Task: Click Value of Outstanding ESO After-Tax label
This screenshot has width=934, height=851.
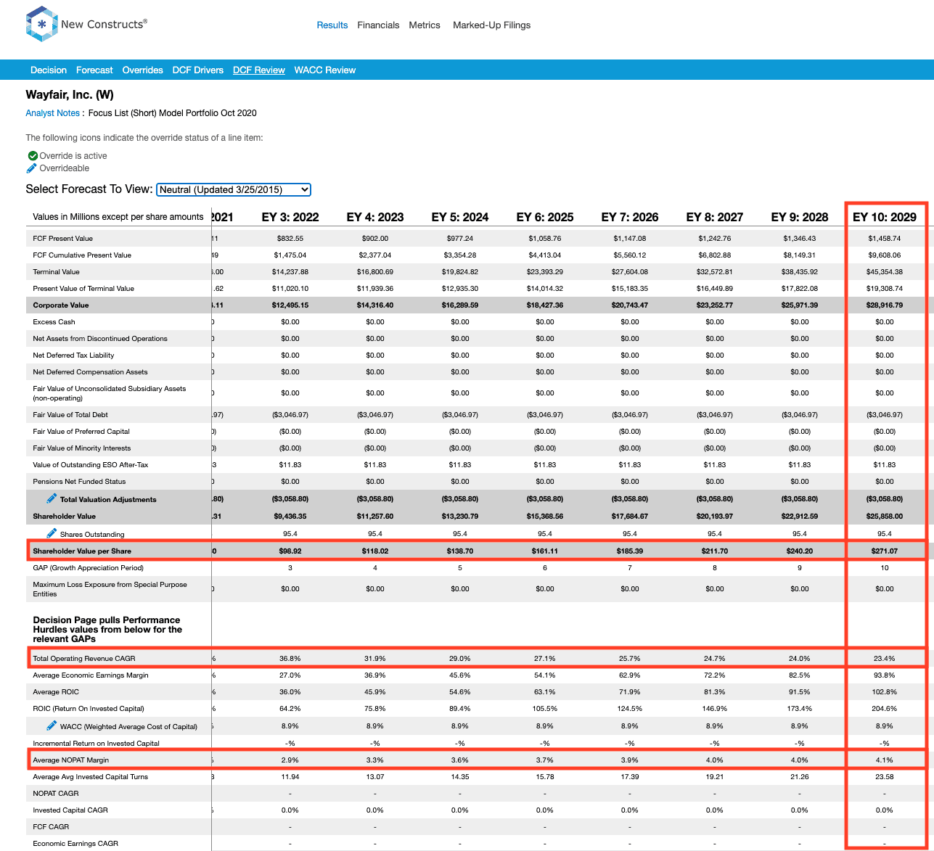Action: click(91, 465)
